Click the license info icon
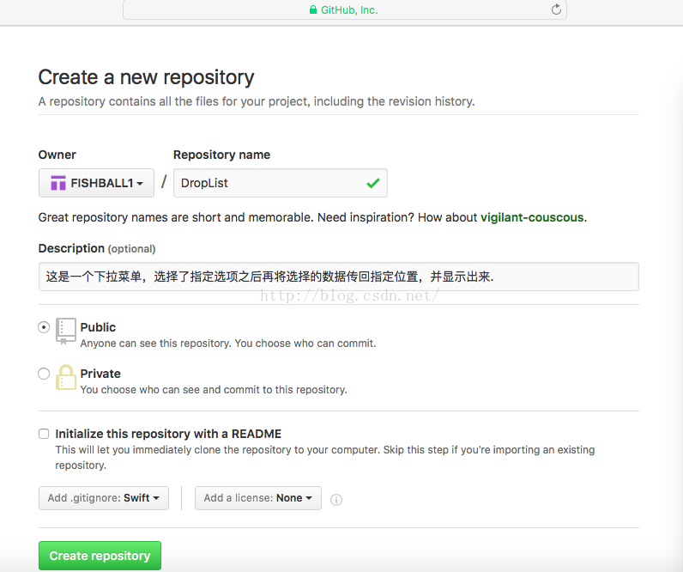Viewport: 683px width, 572px height. pyautogui.click(x=336, y=500)
